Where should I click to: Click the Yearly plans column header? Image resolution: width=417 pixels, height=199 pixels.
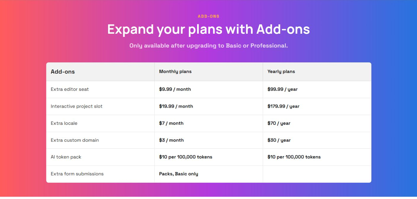(x=281, y=72)
